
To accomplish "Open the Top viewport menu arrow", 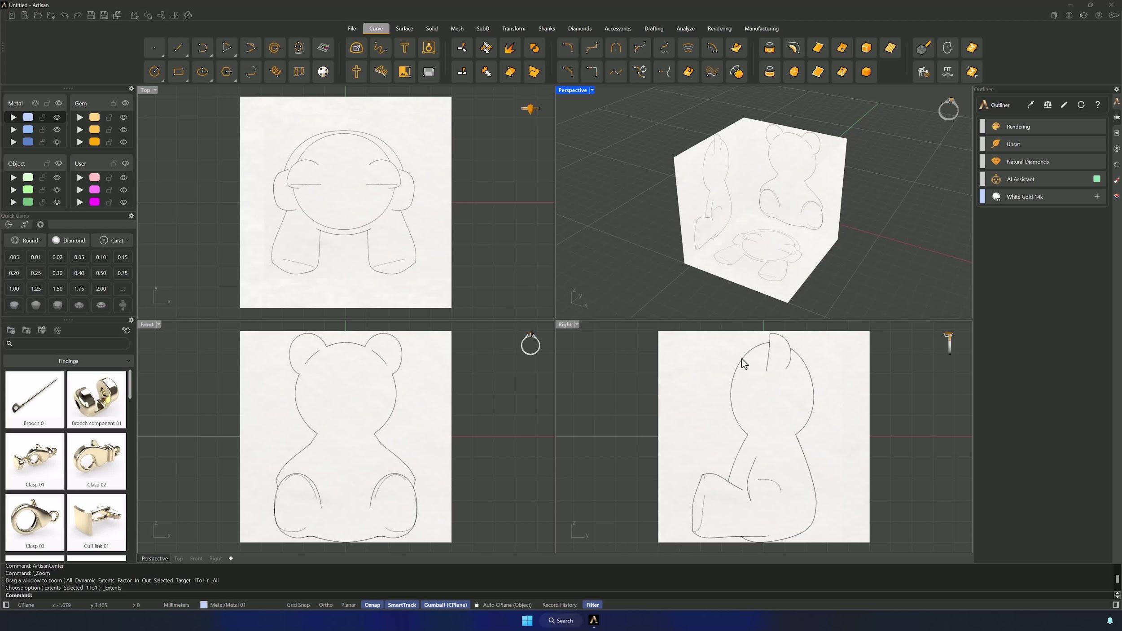I will pyautogui.click(x=155, y=90).
